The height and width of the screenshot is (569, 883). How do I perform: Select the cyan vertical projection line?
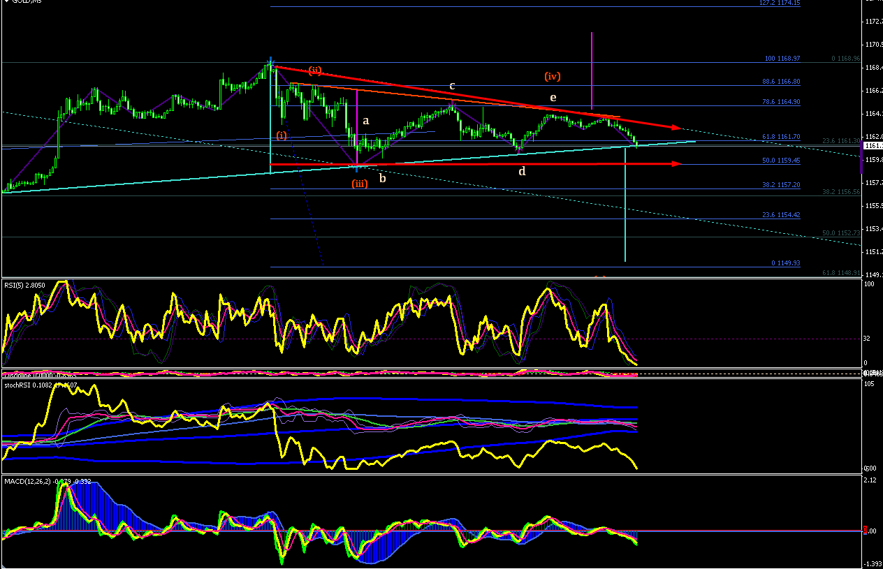click(625, 204)
